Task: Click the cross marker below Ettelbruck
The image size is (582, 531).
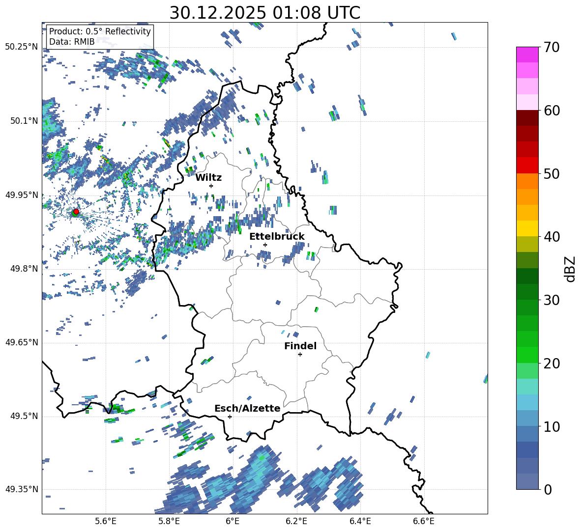Action: [x=265, y=245]
